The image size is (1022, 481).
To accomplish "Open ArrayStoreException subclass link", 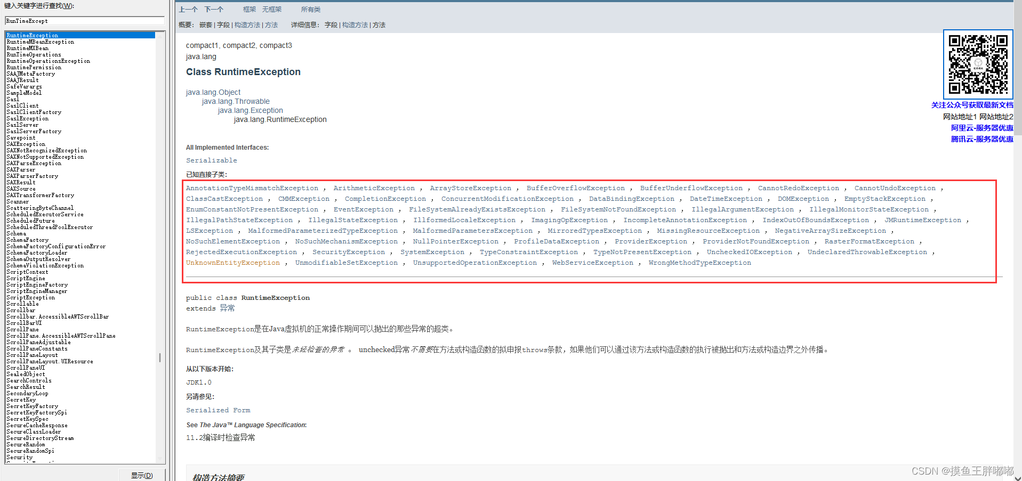I will point(471,188).
